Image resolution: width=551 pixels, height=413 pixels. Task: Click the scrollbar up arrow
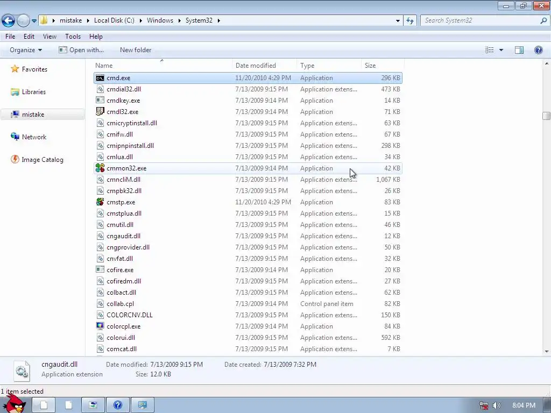[x=547, y=63]
